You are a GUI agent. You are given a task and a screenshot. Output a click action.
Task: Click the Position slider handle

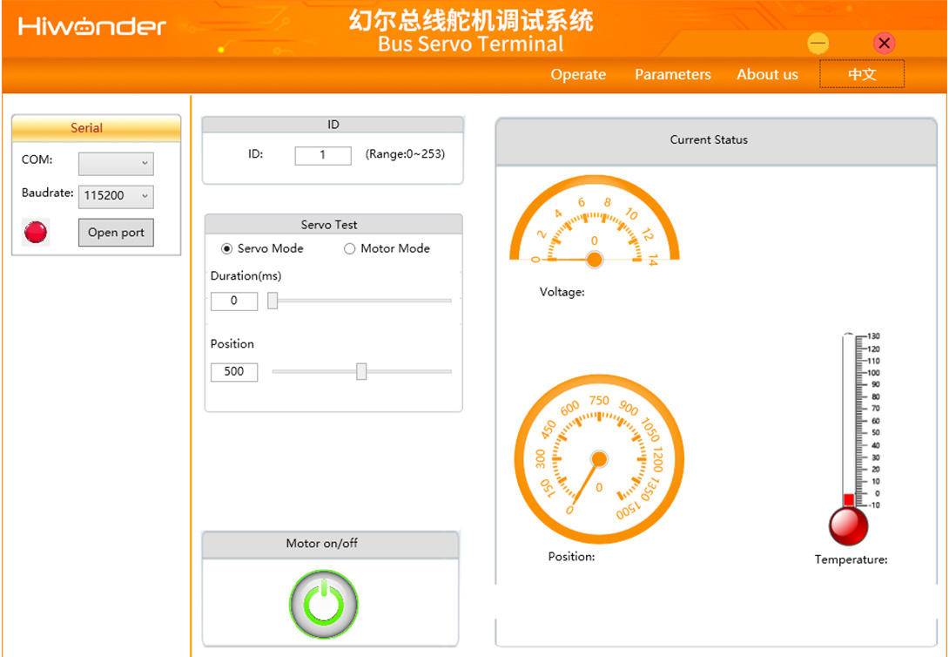pyautogui.click(x=361, y=371)
